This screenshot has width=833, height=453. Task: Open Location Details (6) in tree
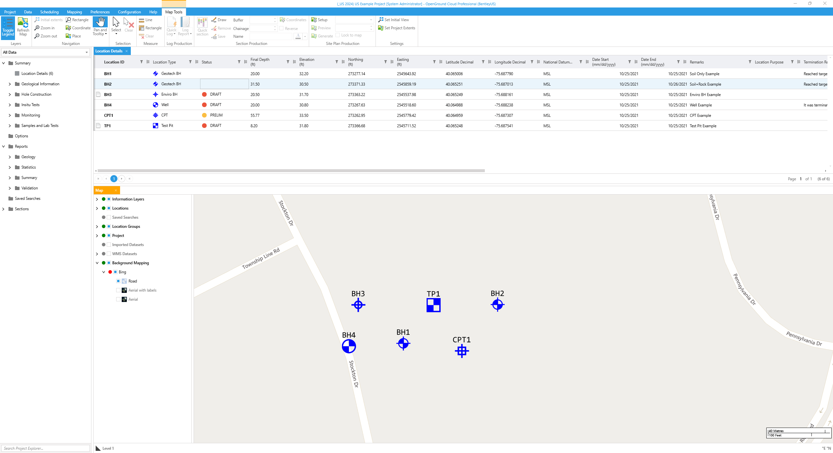pos(37,74)
